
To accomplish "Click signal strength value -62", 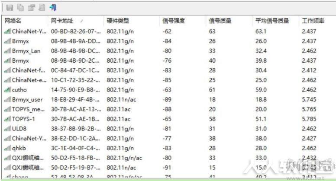I will [167, 32].
